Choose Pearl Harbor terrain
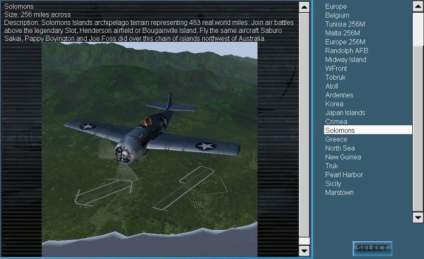The width and height of the screenshot is (424, 259). pos(344,175)
